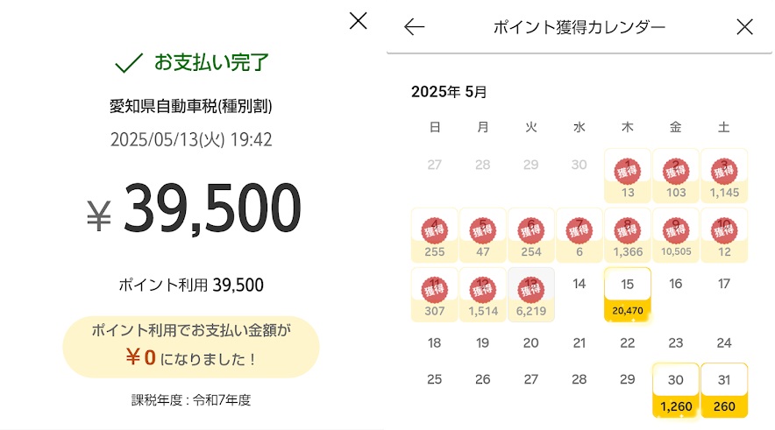The height and width of the screenshot is (430, 775).
Task: Click day 14 in the calendar
Action: (579, 284)
